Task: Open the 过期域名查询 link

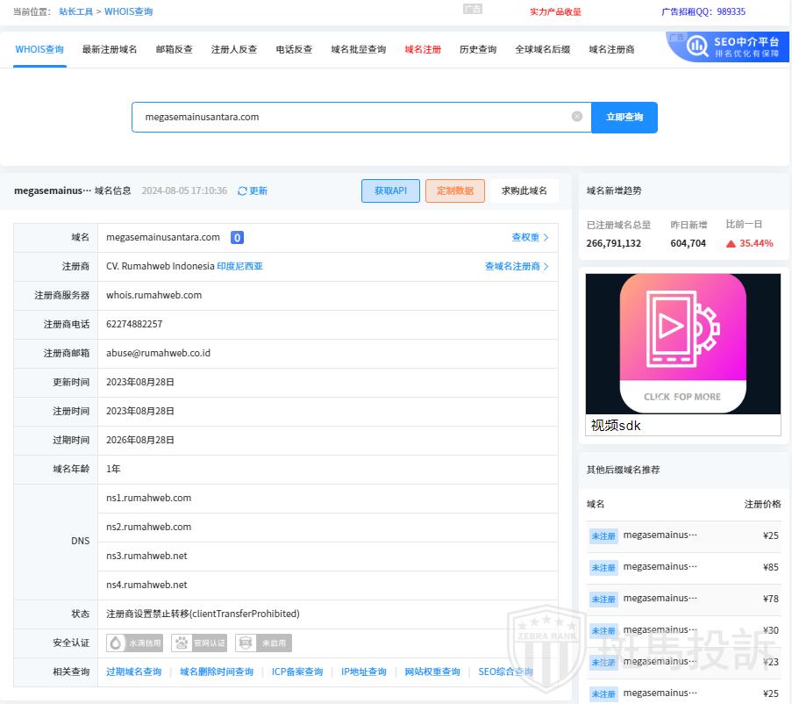Action: [x=133, y=672]
